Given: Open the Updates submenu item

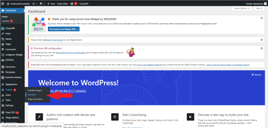Looking at the screenshot, I should [x=7, y=21].
